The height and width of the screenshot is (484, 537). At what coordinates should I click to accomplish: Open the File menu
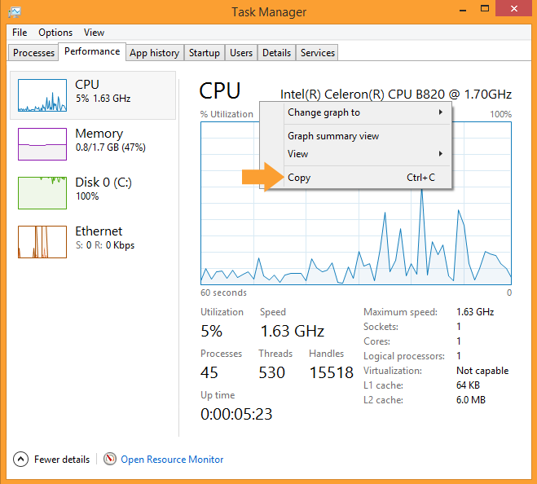click(x=20, y=33)
